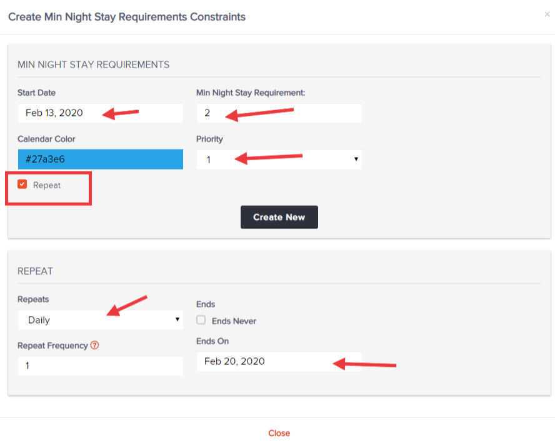Click the Close link at the bottom

coord(279,432)
